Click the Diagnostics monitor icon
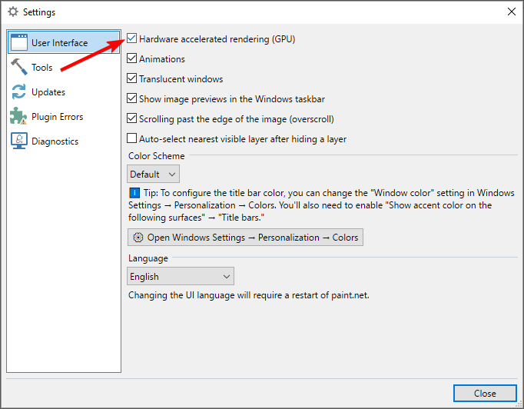This screenshot has height=409, width=524. (19, 141)
